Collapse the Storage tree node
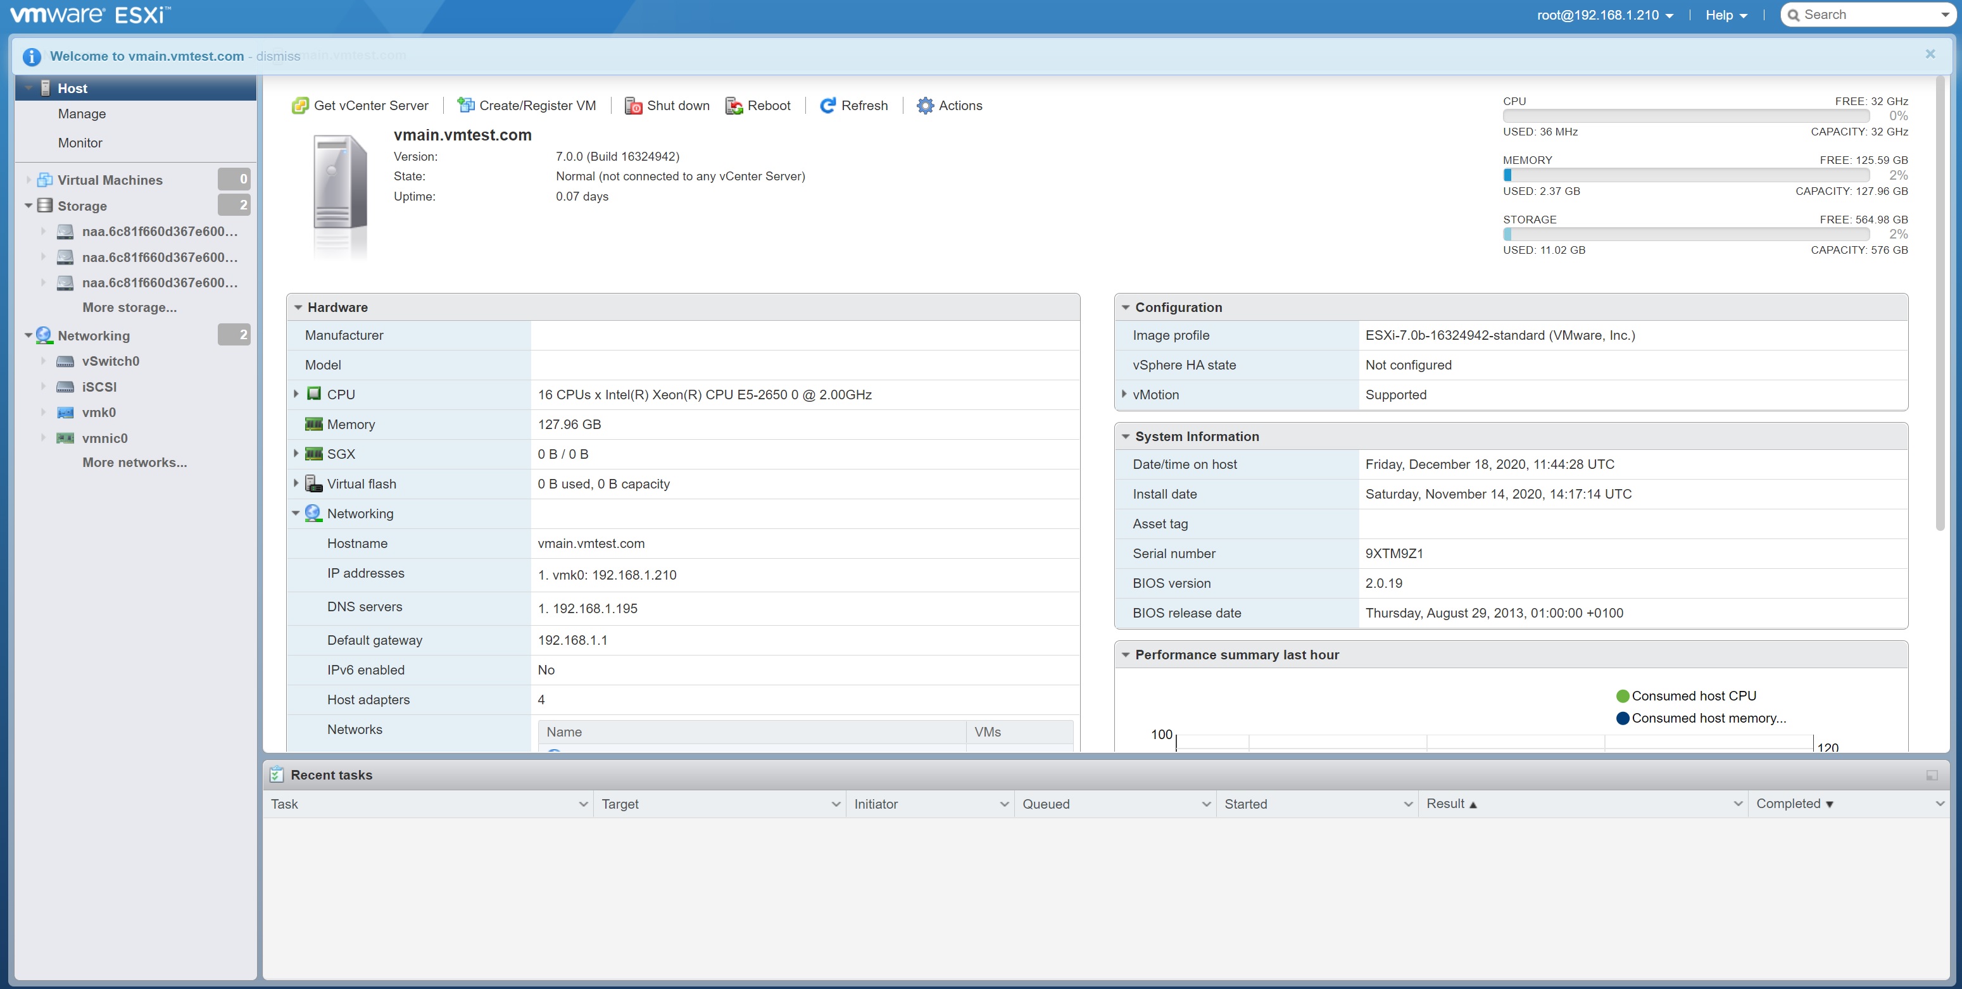The image size is (1962, 989). pos(28,206)
